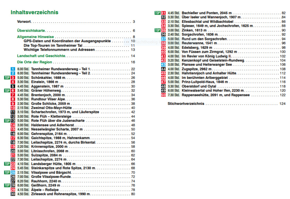Select 'Rund um den Sorgschrofen' entry
The height and width of the screenshot is (199, 290).
coord(204,39)
